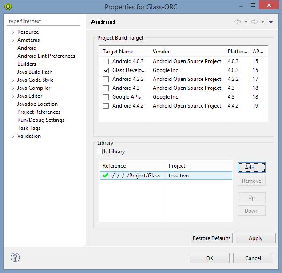The width and height of the screenshot is (282, 273).
Task: Click the Reference column header
Action: click(x=133, y=166)
